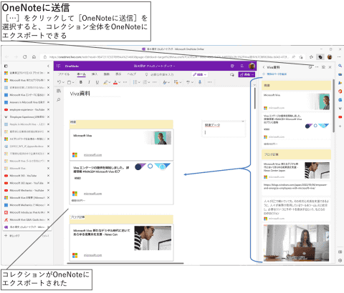Open more ribbon options at the far right
The height and width of the screenshot is (293, 344).
click(x=209, y=82)
